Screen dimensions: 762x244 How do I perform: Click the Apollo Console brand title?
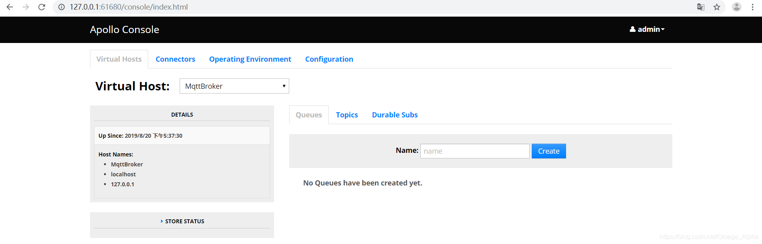click(124, 29)
